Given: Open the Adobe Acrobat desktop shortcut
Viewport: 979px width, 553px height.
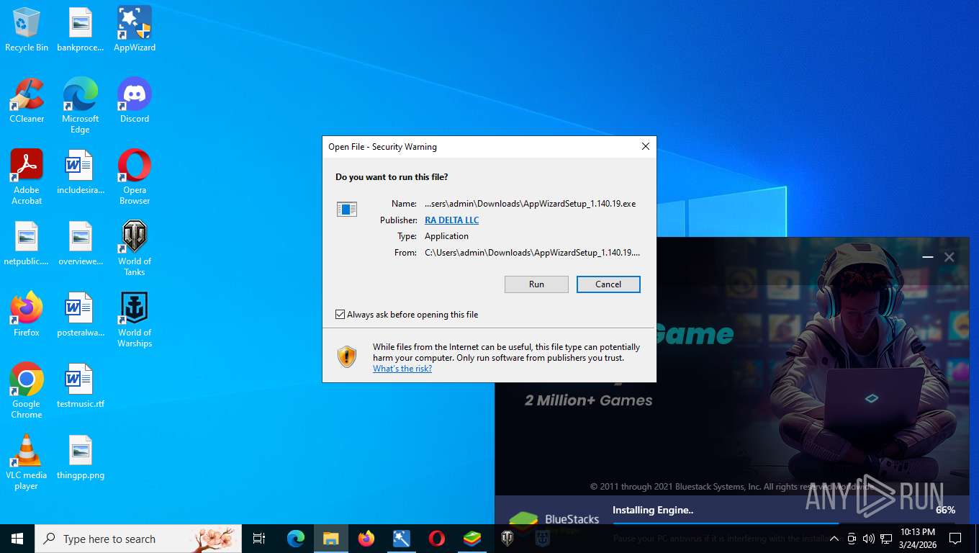Looking at the screenshot, I should [x=27, y=177].
